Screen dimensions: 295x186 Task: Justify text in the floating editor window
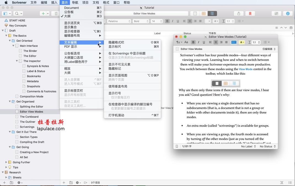pyautogui.click(x=226, y=42)
